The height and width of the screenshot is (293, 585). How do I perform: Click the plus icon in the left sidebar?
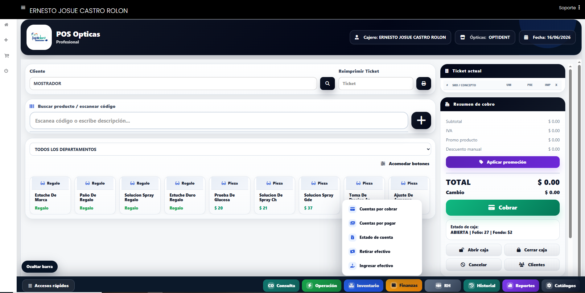[6, 40]
